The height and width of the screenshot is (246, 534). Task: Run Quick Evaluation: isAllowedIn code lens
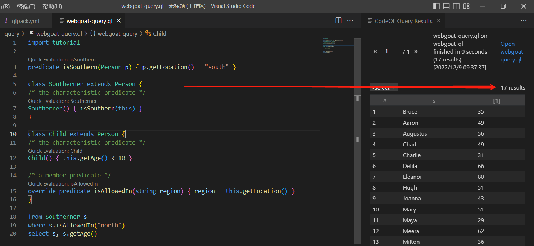click(x=63, y=184)
